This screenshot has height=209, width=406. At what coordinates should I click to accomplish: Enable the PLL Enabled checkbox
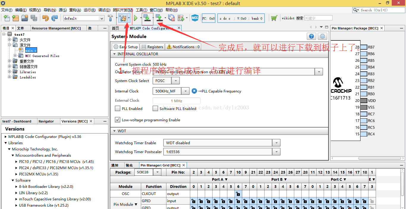(118, 109)
